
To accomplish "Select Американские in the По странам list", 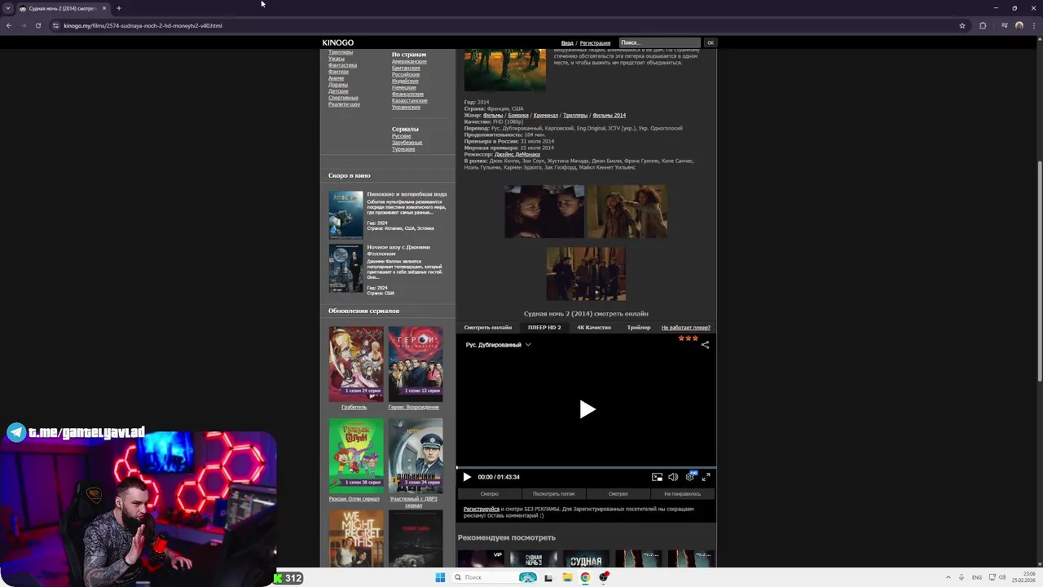I will (409, 61).
